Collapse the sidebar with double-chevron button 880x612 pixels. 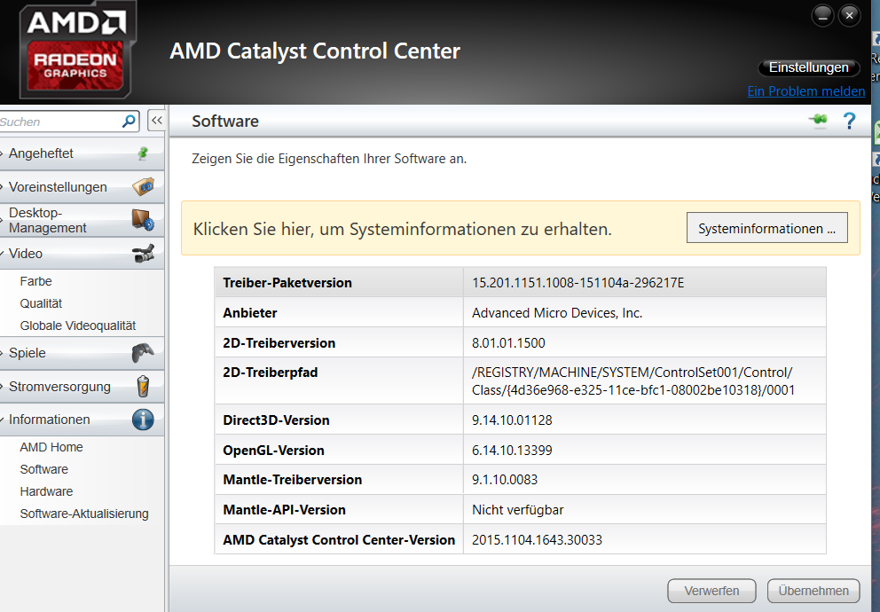[x=157, y=121]
